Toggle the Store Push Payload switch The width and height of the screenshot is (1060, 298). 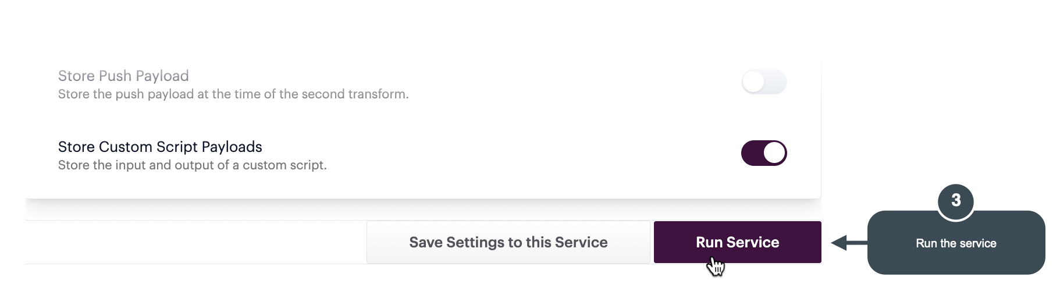click(763, 82)
